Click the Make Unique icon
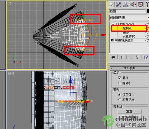 [x=131, y=57]
